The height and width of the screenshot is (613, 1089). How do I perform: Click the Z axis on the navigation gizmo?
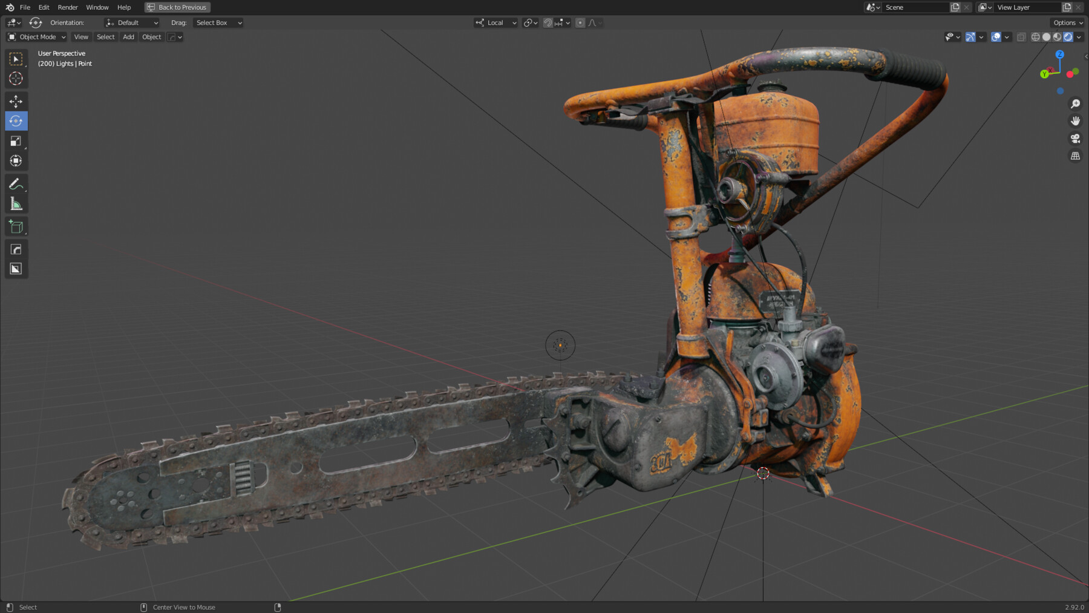pos(1060,54)
